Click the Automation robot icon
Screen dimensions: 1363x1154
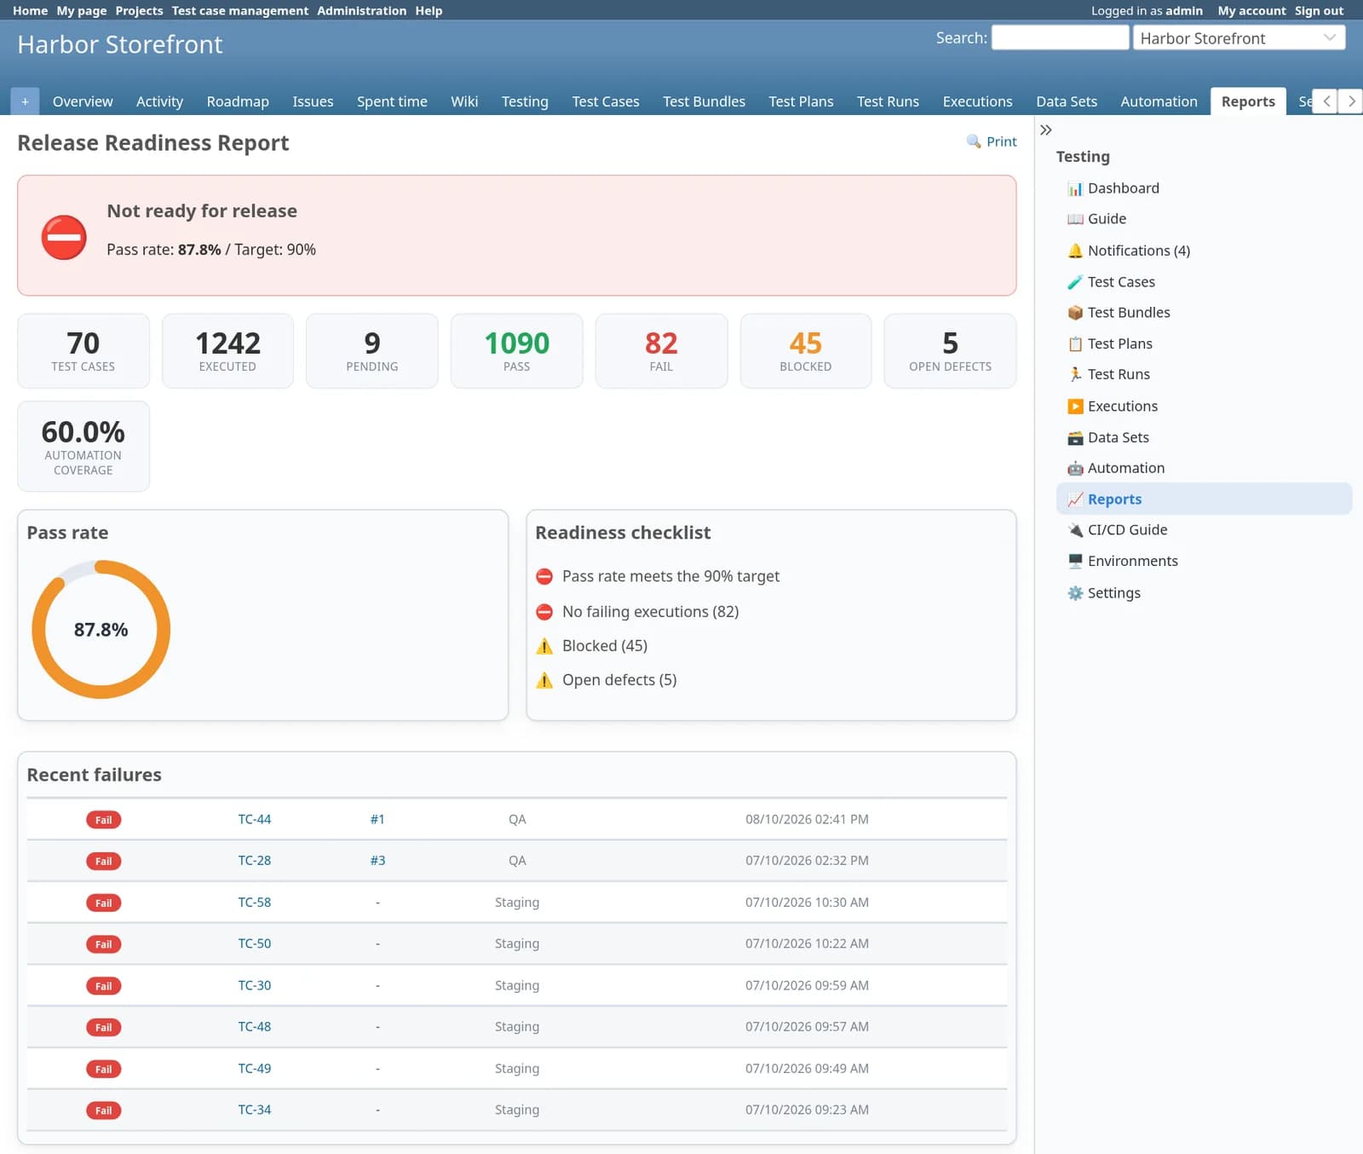coord(1075,468)
